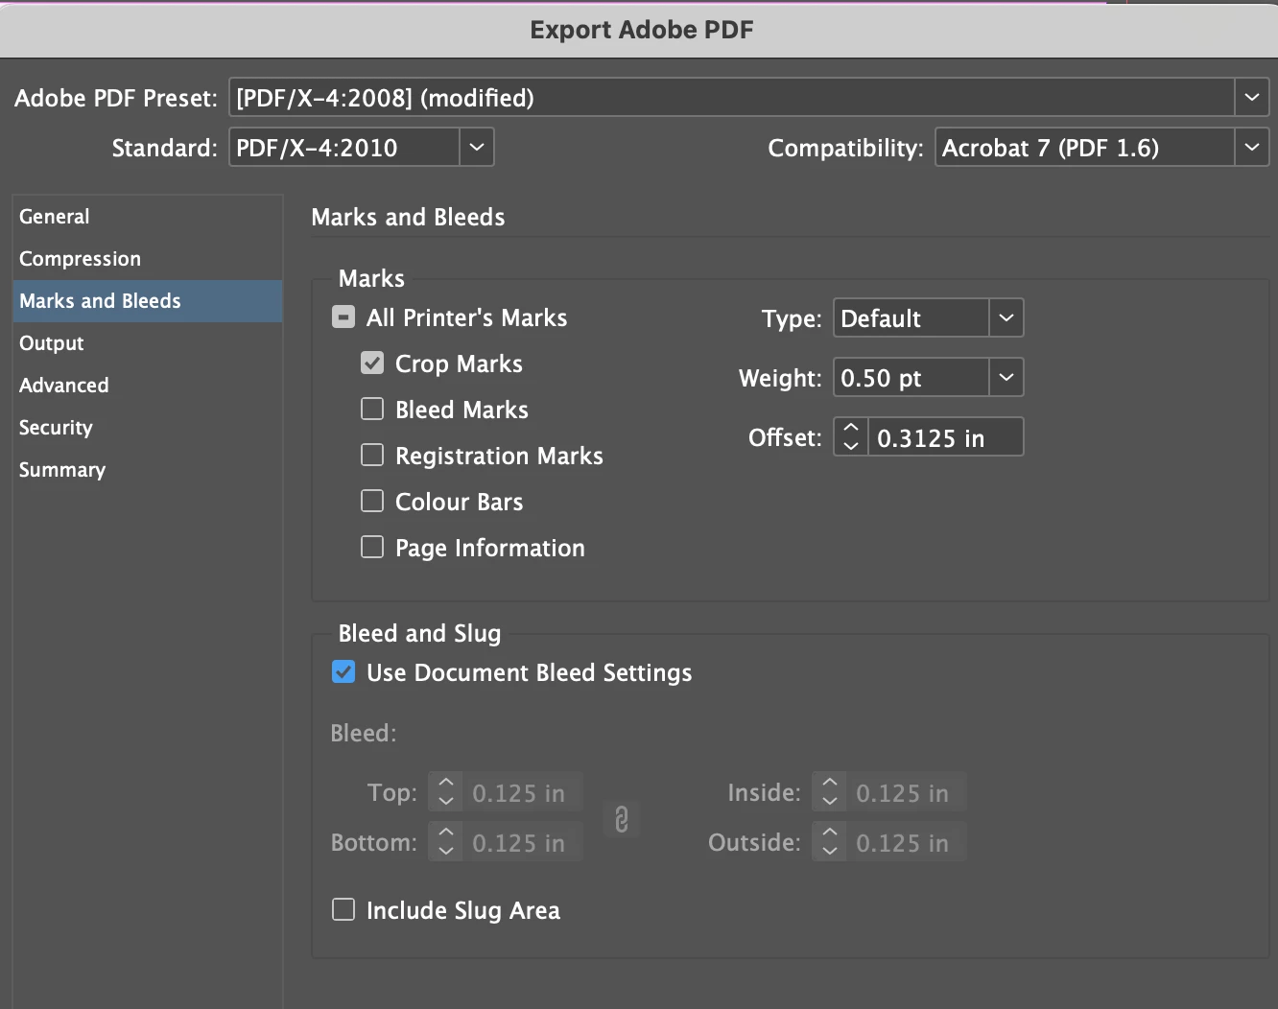This screenshot has width=1278, height=1009.
Task: Open the Adobe PDF Preset dropdown
Action: [1251, 98]
